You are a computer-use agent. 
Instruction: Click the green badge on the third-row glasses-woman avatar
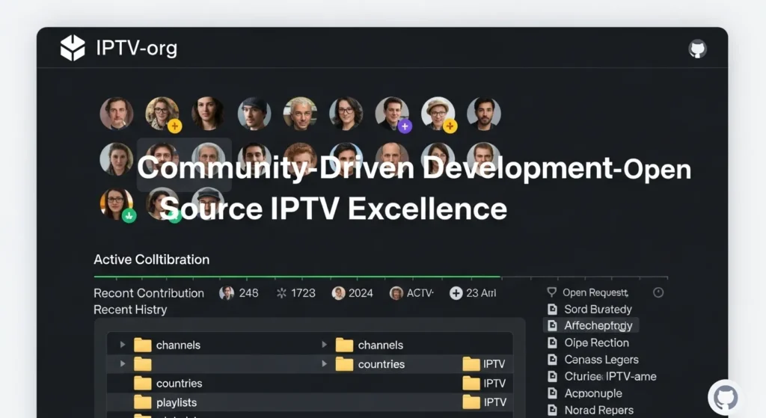pyautogui.click(x=129, y=215)
